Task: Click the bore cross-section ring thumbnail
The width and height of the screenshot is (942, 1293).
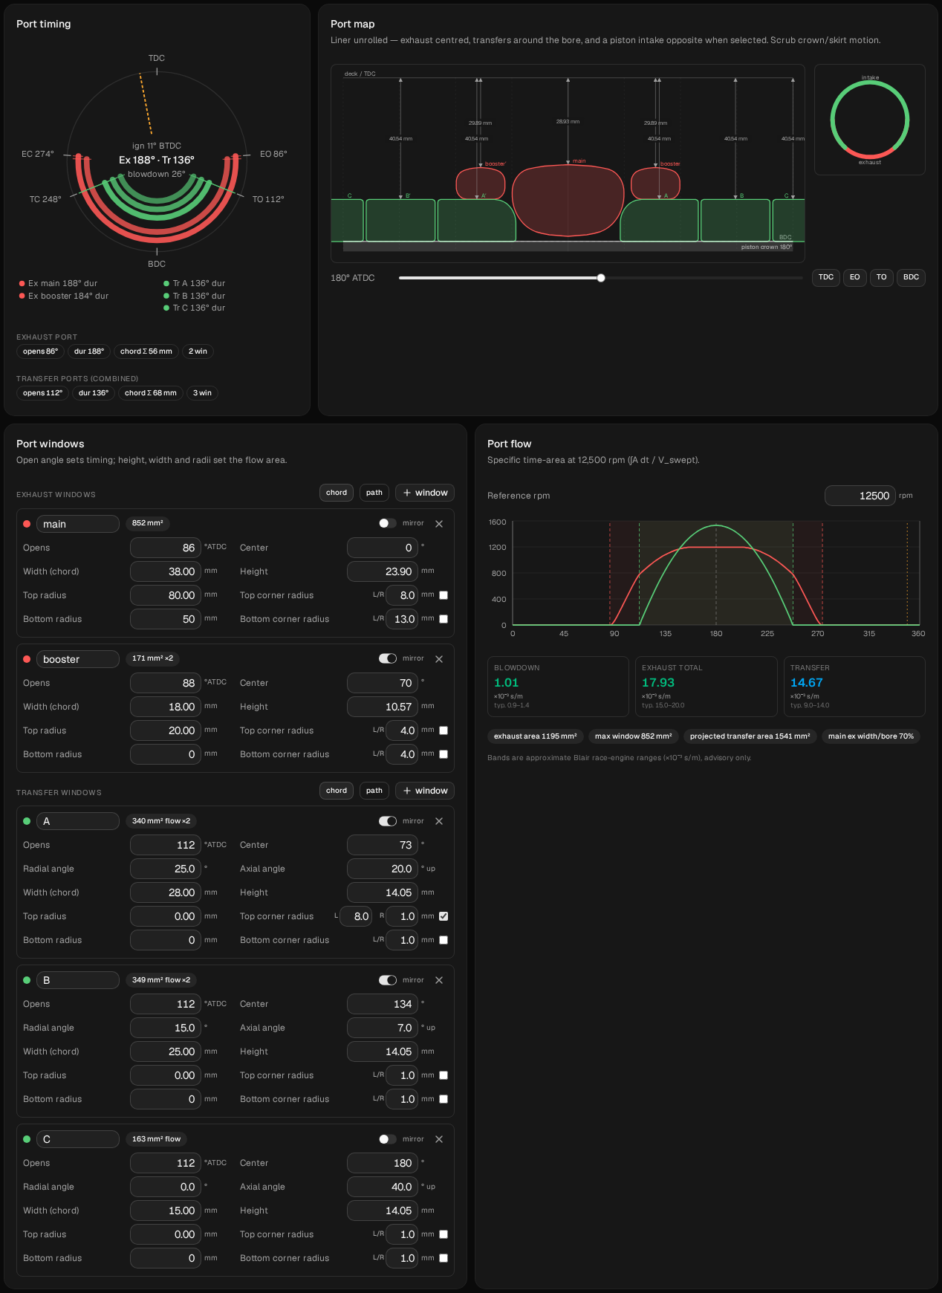Action: click(870, 120)
